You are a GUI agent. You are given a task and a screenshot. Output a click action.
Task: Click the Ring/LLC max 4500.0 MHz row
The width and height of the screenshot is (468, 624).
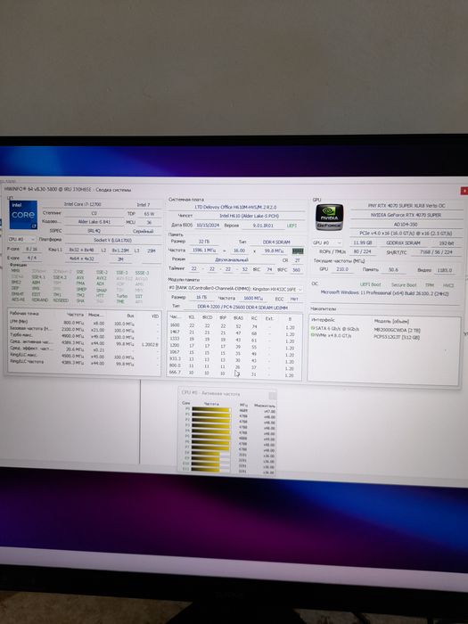(84, 357)
